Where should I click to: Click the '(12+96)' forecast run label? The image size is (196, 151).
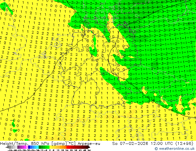(184, 144)
